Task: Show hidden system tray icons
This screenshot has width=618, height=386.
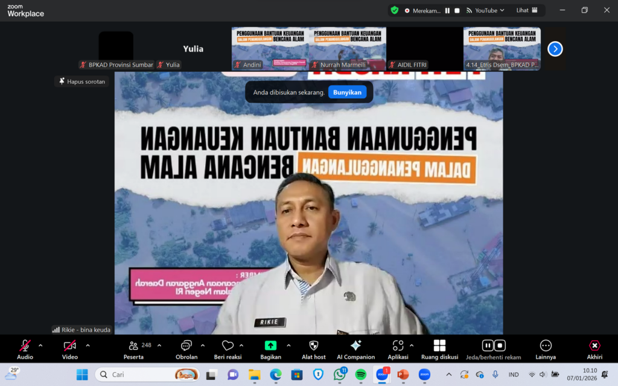Action: click(449, 375)
